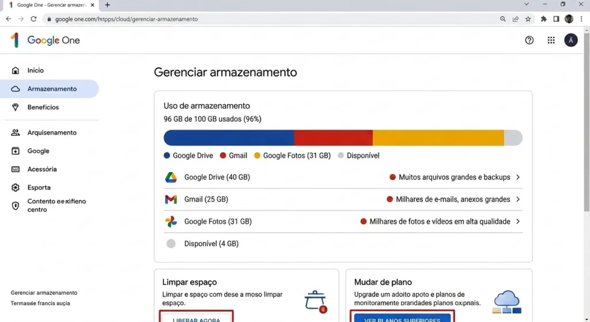Select Inicio in the sidebar

[x=50, y=70]
